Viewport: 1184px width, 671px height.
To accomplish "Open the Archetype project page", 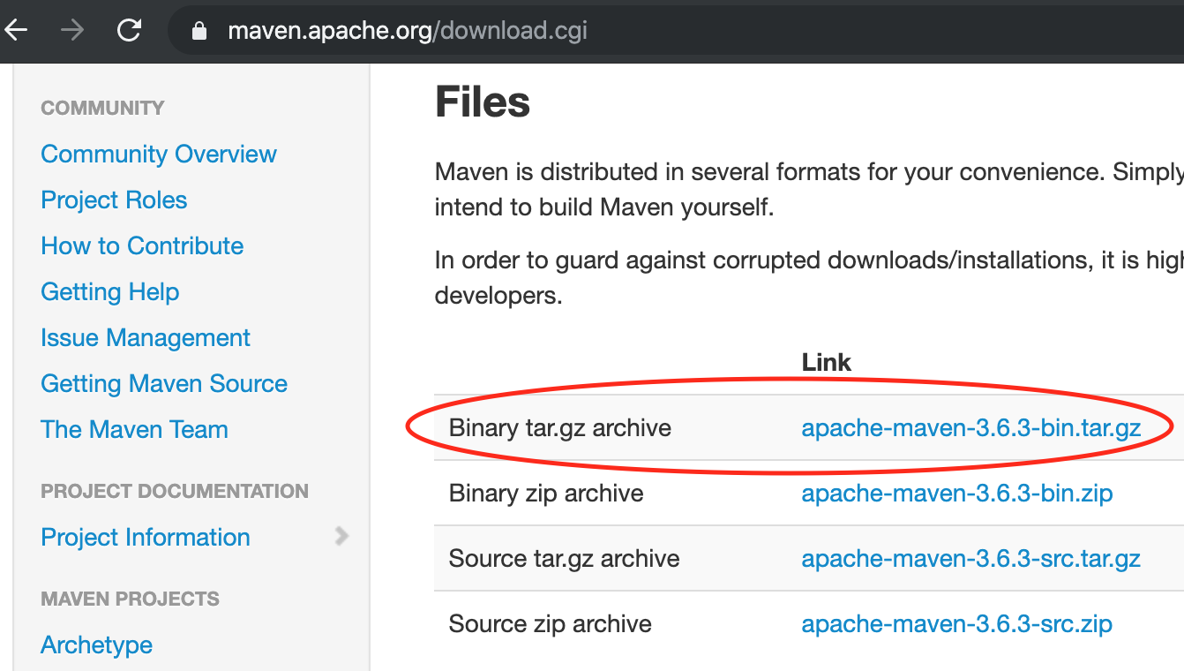I will [96, 645].
